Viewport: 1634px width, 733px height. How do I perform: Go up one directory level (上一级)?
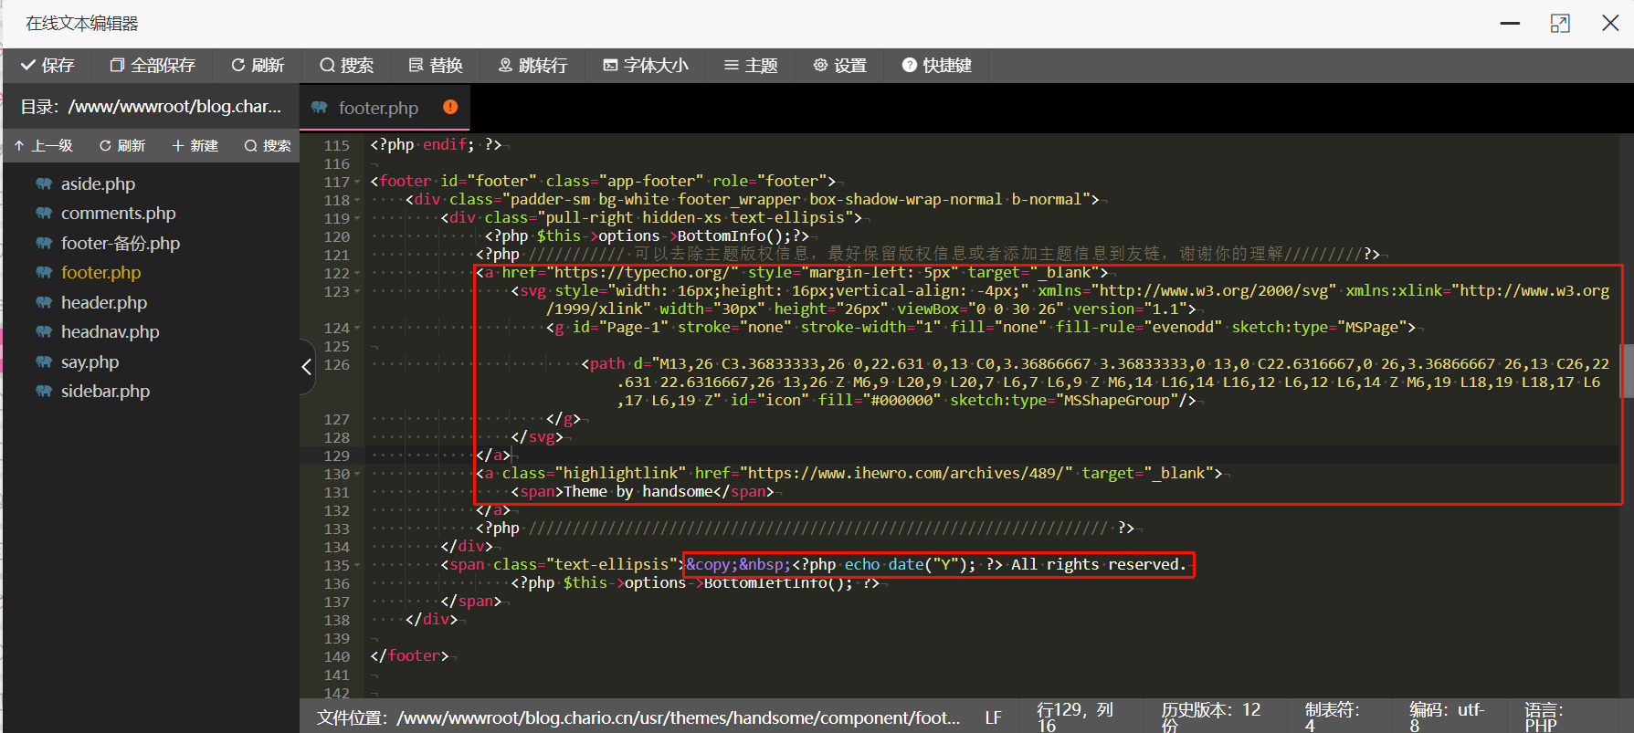(44, 146)
